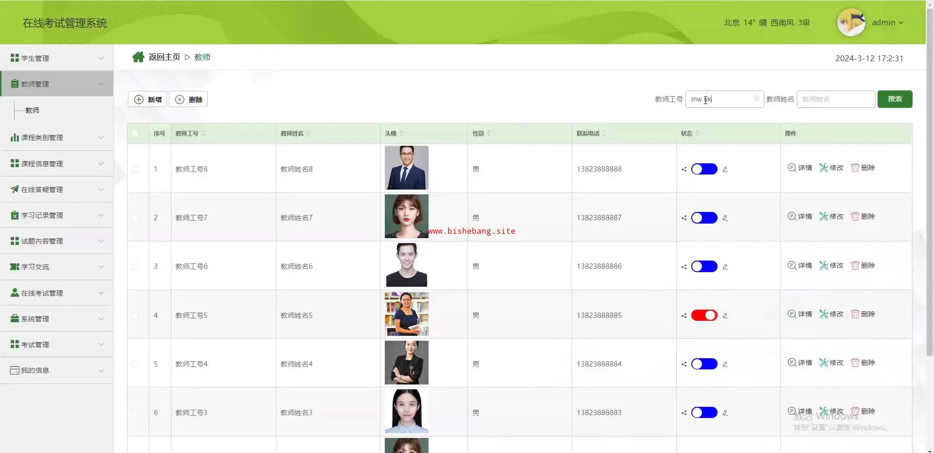Click the 教师姓名 search input field
The height and width of the screenshot is (453, 934).
coord(836,99)
